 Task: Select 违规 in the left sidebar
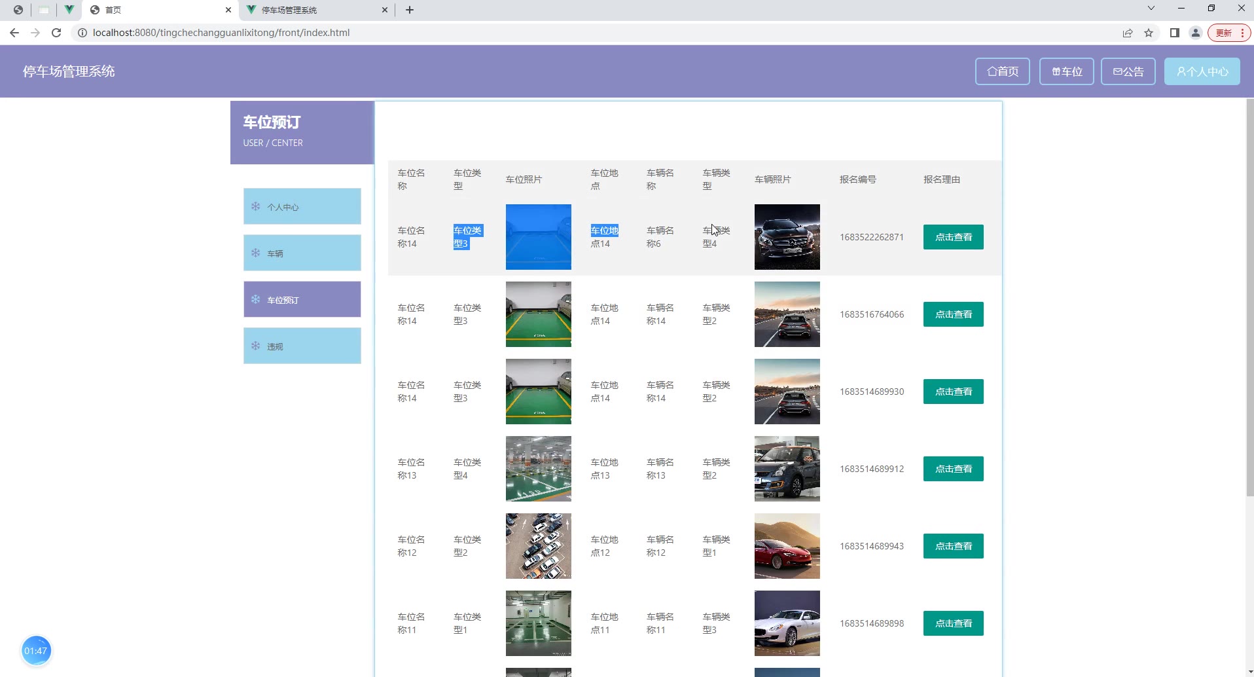point(302,346)
